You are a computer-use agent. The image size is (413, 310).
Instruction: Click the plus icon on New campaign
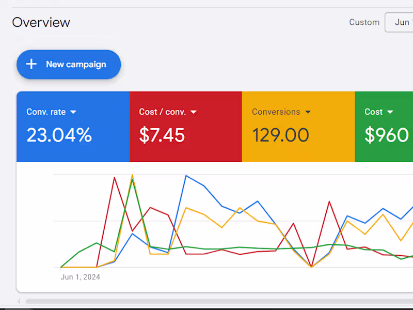[x=31, y=64]
